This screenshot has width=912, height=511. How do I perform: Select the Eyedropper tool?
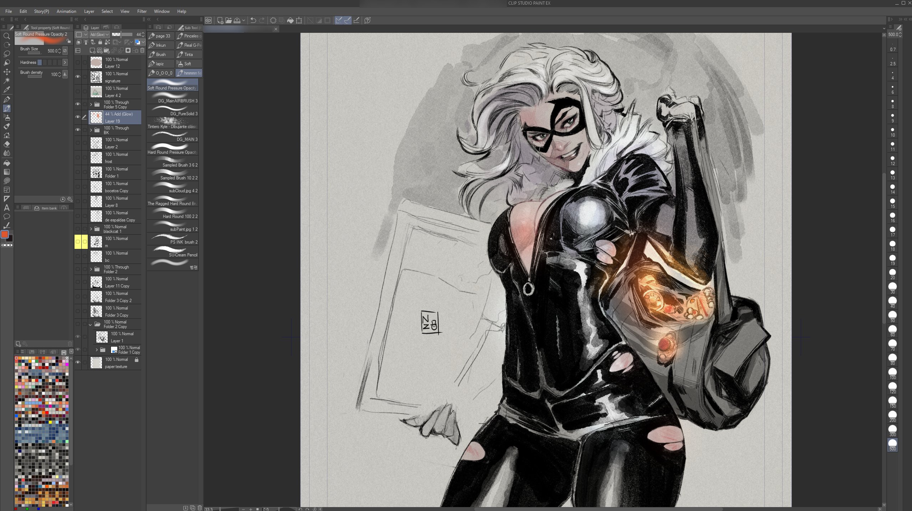click(x=6, y=90)
